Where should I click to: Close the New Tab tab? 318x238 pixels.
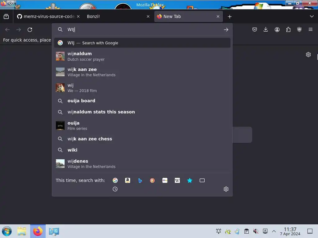[218, 17]
